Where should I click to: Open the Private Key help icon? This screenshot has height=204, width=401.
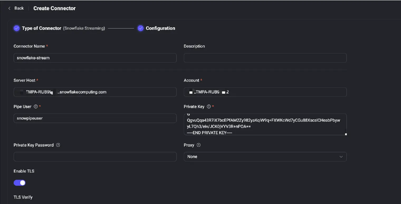(x=209, y=107)
